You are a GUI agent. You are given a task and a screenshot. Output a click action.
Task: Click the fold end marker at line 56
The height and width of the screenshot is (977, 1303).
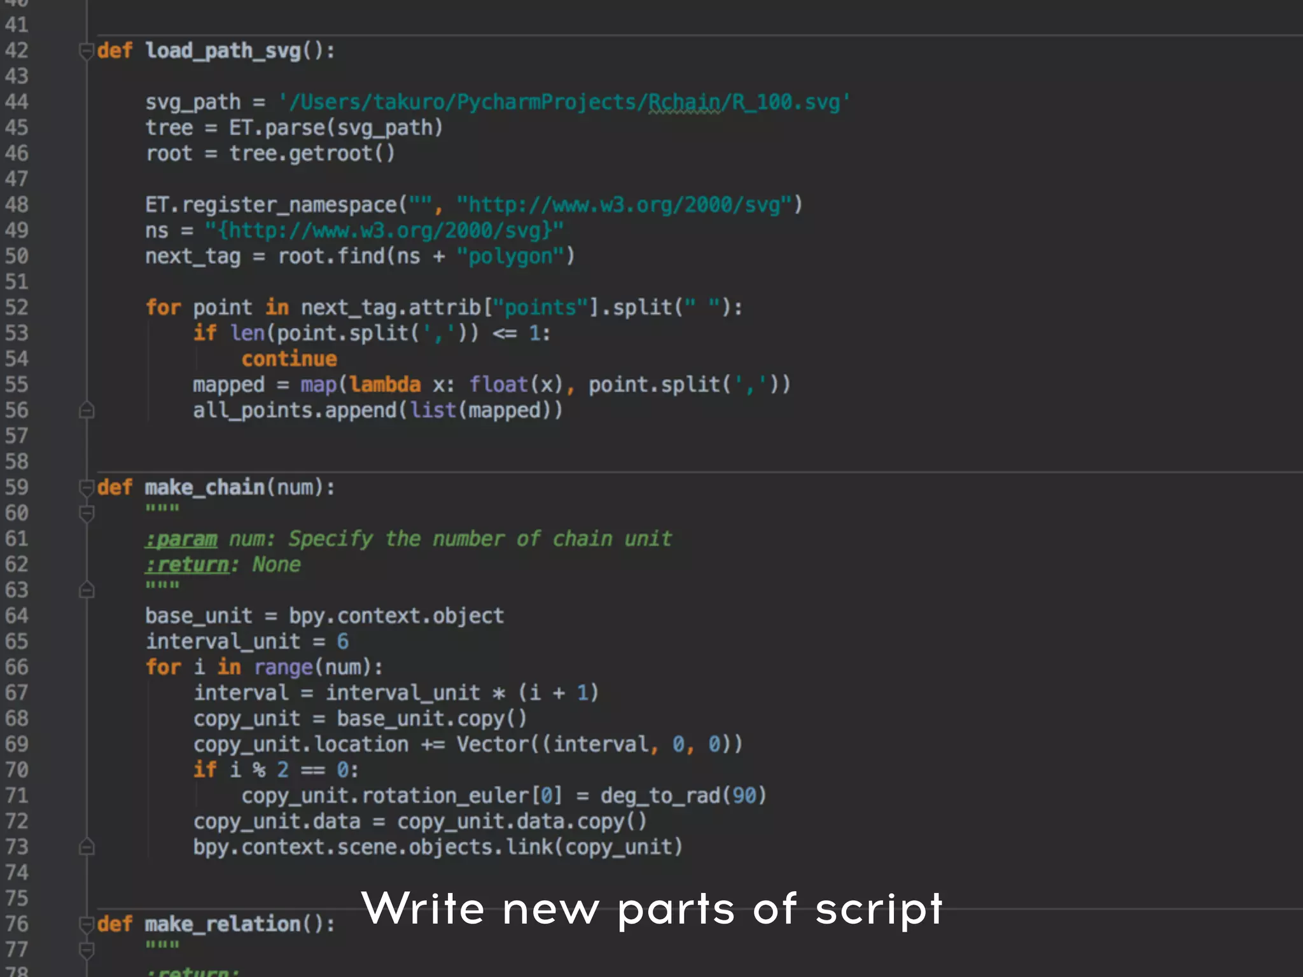(x=87, y=410)
